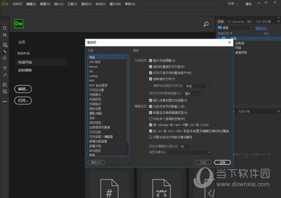The width and height of the screenshot is (281, 198).
Task: Select Git category in Preferences list
Action: 91,72
